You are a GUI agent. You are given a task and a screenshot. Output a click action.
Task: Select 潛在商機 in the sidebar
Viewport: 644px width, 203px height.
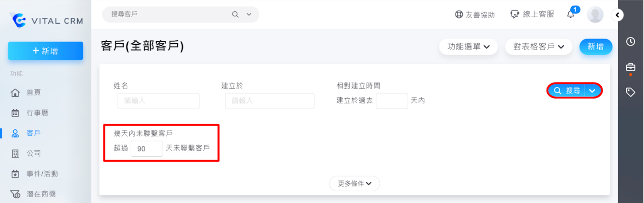pos(40,194)
